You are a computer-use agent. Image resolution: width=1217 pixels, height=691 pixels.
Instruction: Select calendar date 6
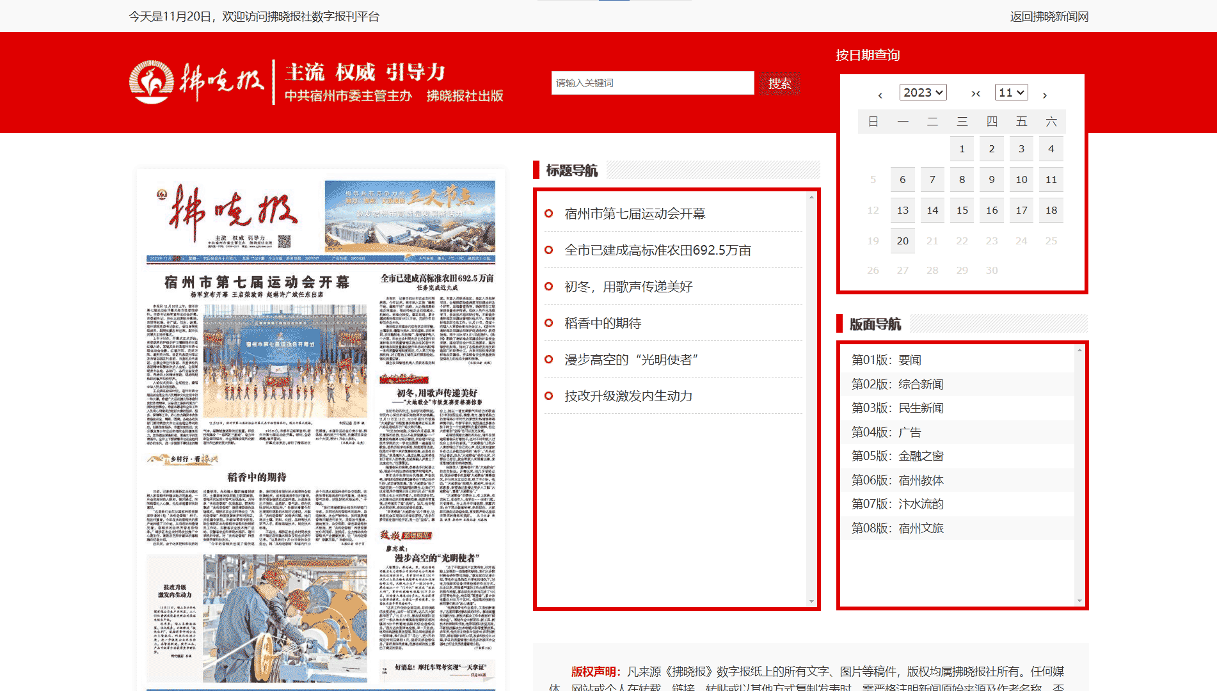tap(902, 179)
